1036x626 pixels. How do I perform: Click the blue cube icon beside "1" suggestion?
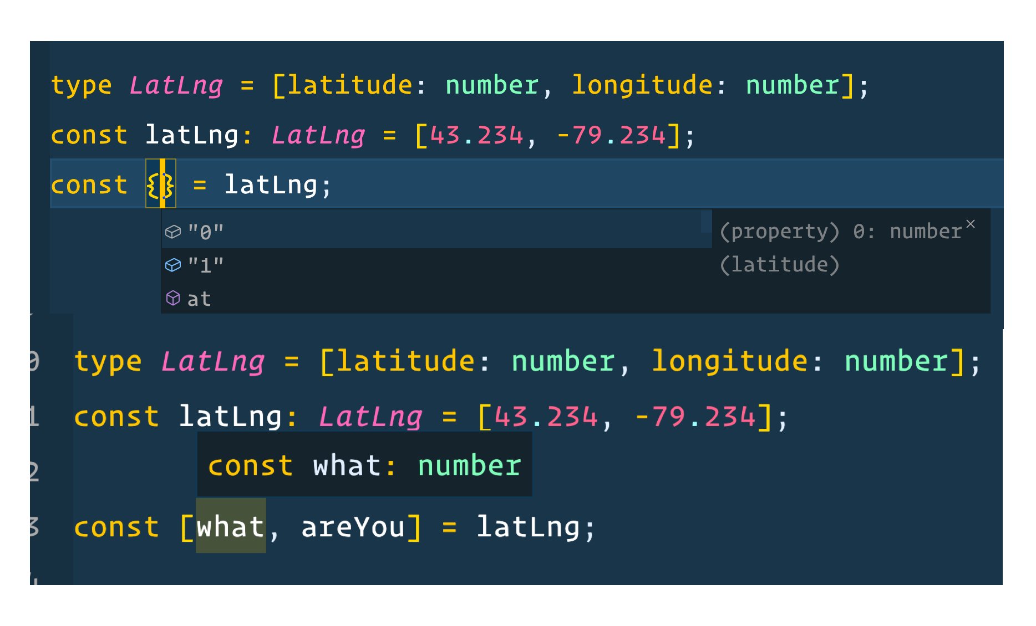coord(174,265)
